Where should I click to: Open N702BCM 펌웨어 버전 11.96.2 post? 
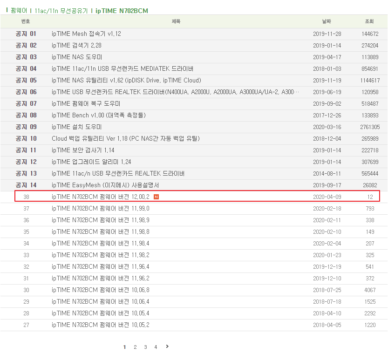[101, 278]
